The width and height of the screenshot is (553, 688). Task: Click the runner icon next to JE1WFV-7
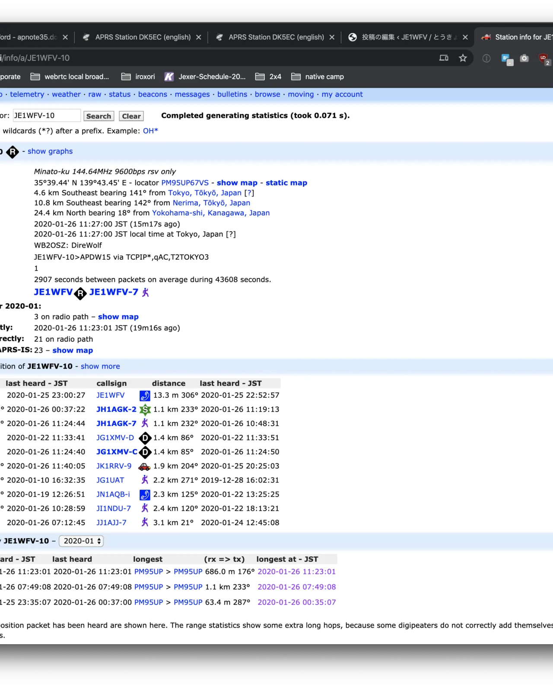(146, 293)
